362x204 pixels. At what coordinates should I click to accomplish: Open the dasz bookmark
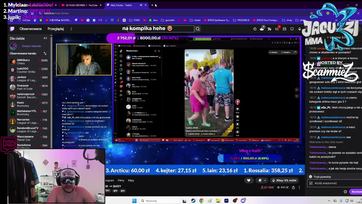tap(153, 20)
